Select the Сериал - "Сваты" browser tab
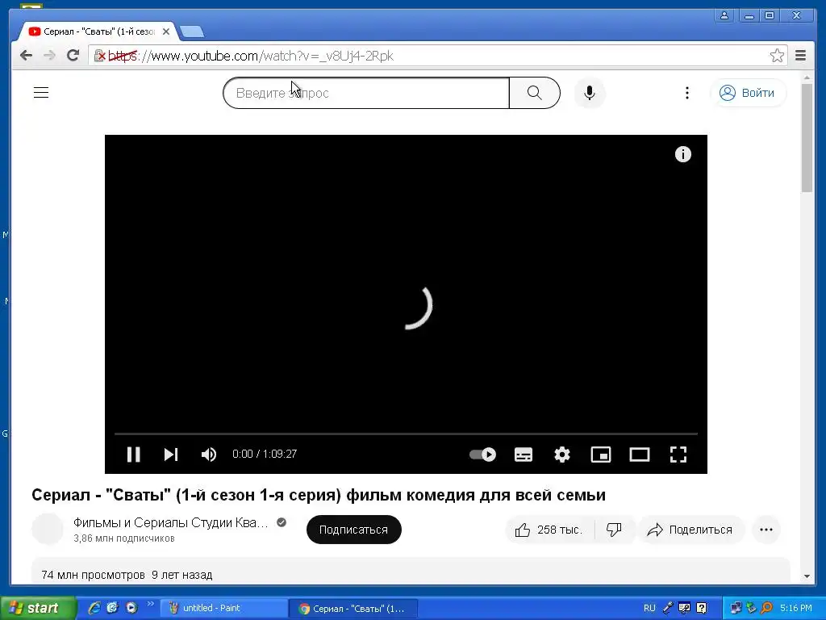The image size is (826, 620). point(94,31)
